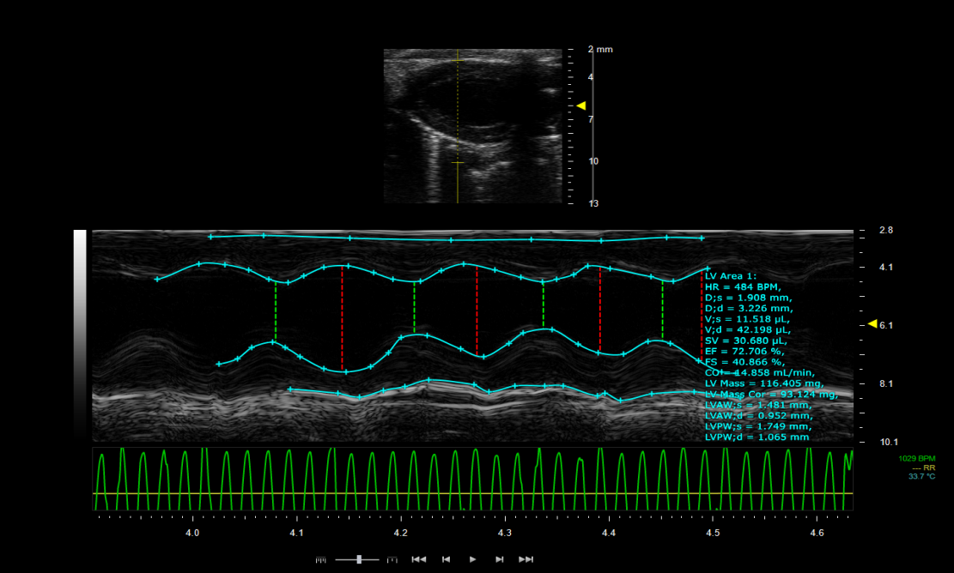Screen dimensions: 954x573
Task: Click the zoom-in timescale icon right of slider
Action: click(x=392, y=559)
